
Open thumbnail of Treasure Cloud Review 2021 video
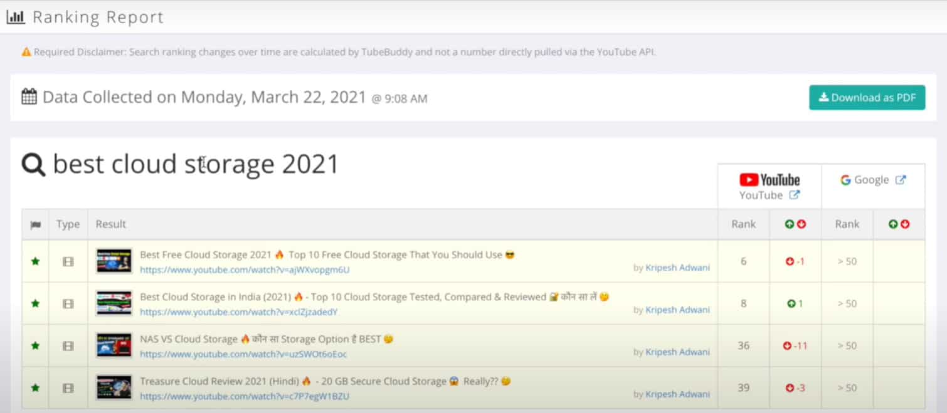pos(114,387)
